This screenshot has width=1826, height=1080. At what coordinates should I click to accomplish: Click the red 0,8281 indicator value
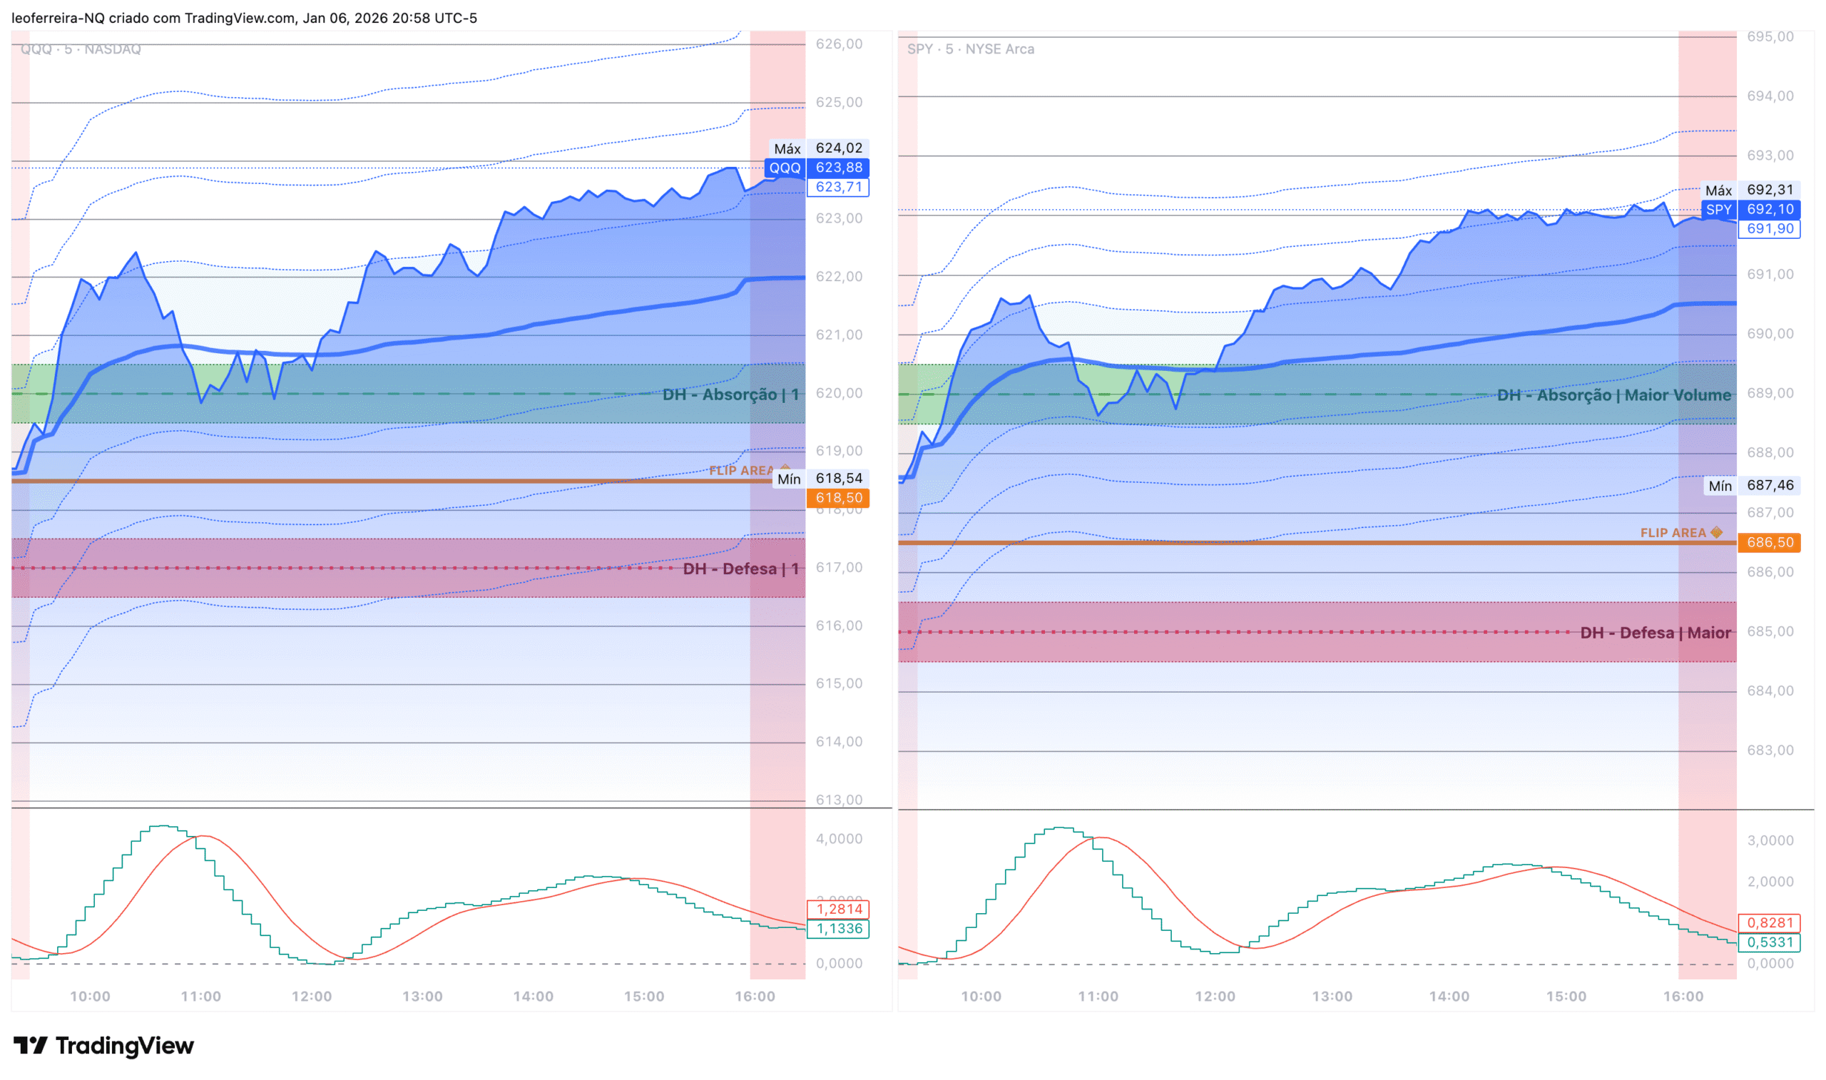pos(1769,924)
